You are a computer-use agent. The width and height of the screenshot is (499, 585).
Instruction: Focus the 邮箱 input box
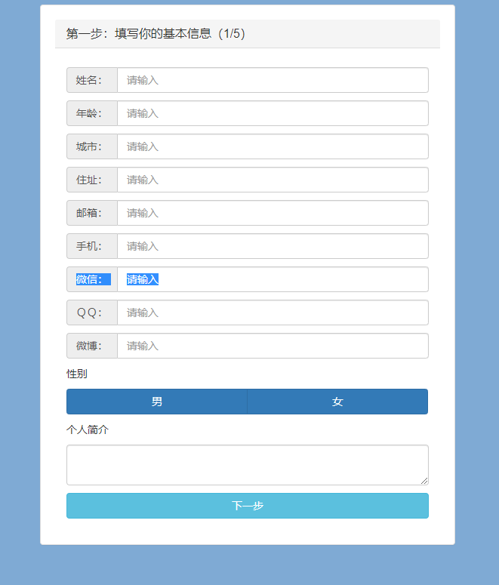coord(273,213)
